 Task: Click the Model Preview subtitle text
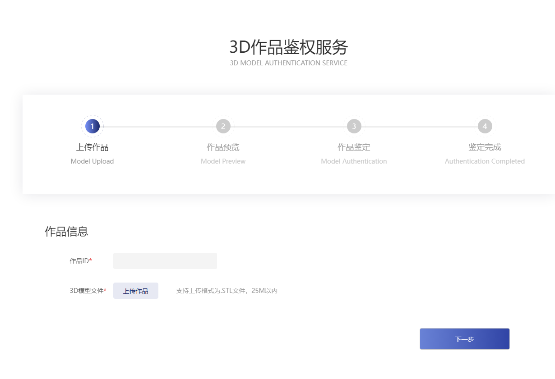(223, 161)
